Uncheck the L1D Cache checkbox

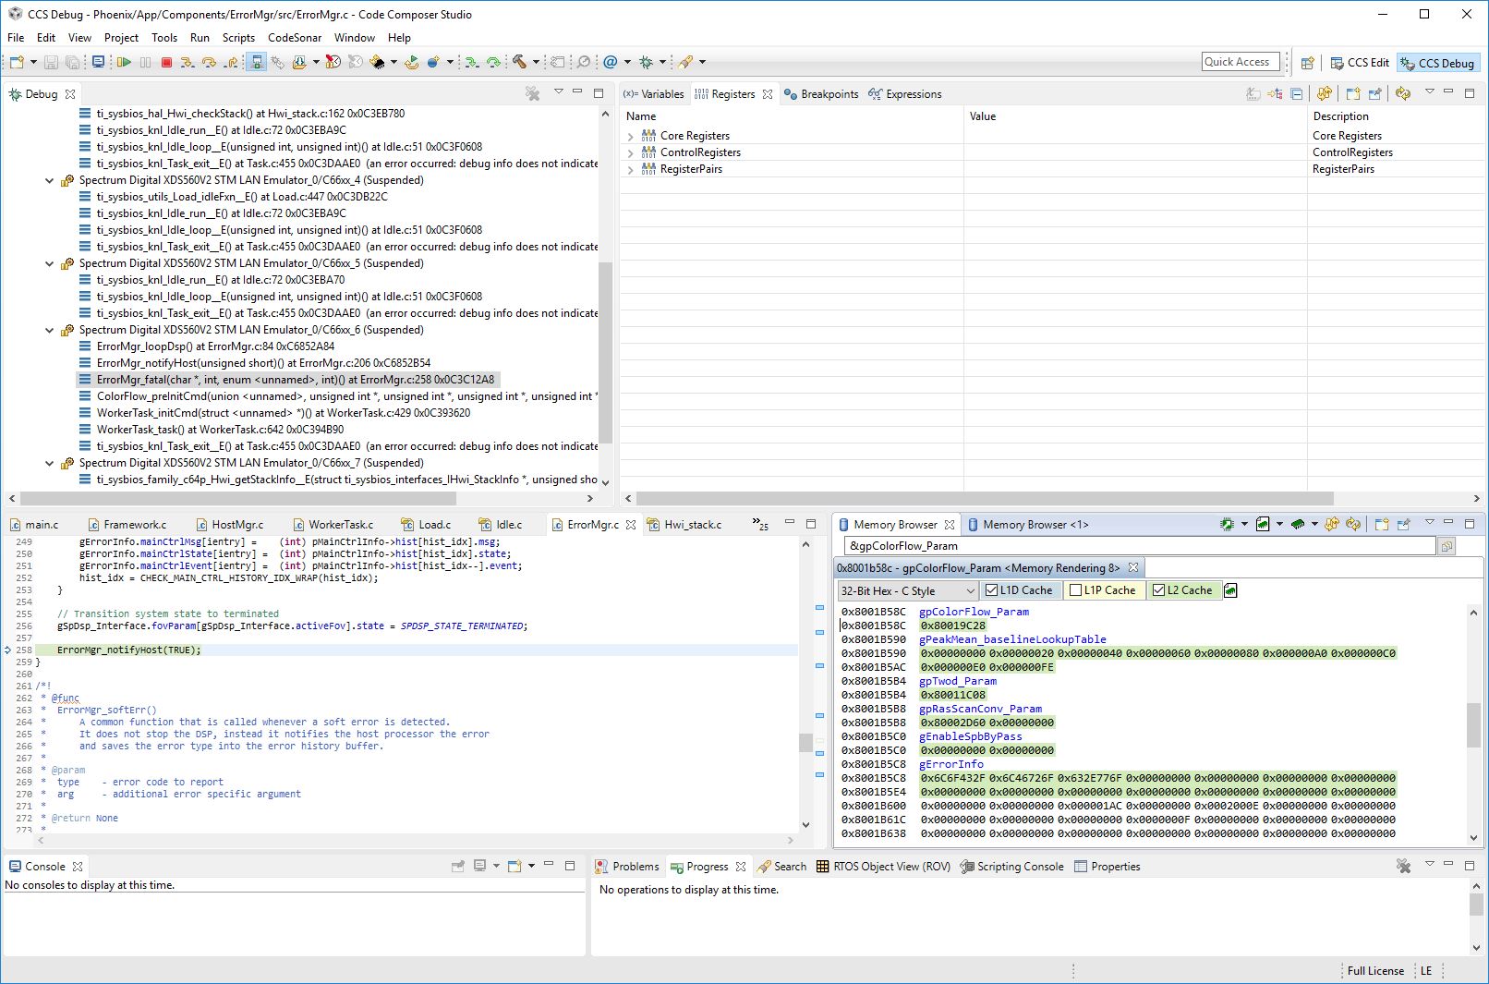[x=991, y=590]
